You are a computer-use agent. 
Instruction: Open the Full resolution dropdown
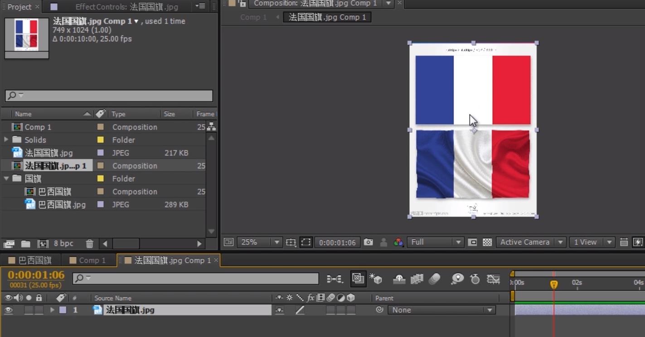(x=435, y=242)
